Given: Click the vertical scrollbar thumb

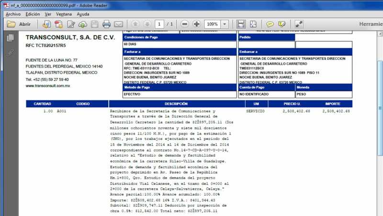Looking at the screenshot, I should (380, 107).
